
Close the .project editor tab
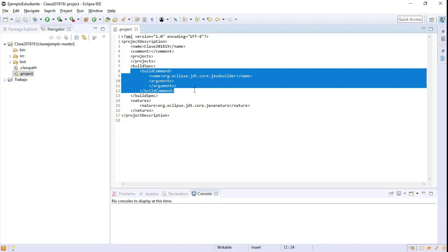pos(136,29)
